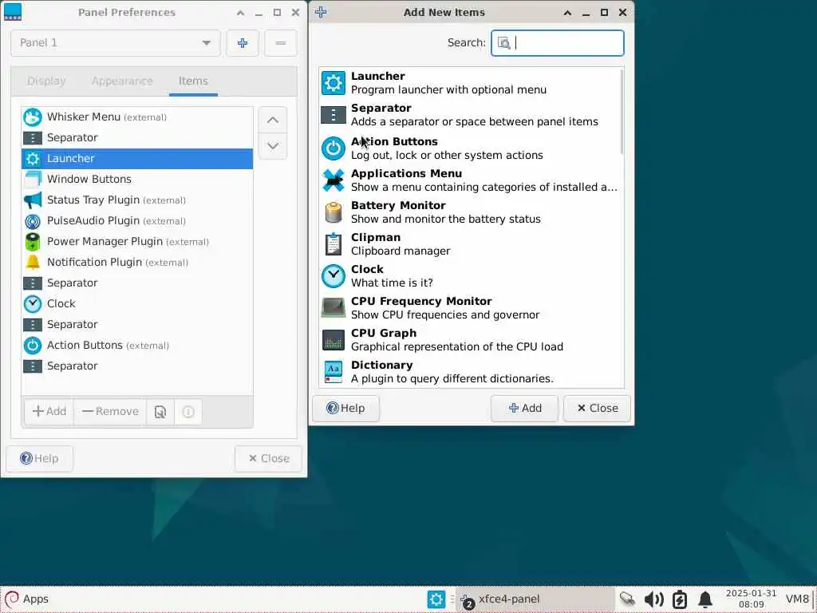Click the Whisker Menu icon in items list
The width and height of the screenshot is (817, 613).
32,117
